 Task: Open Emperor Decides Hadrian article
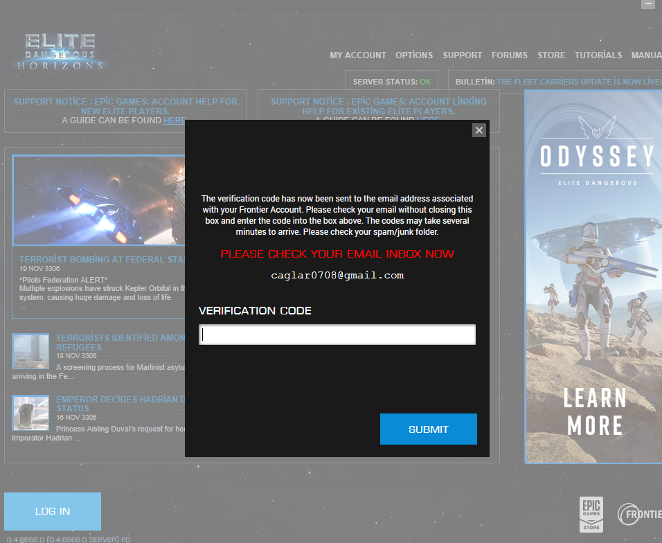(120, 404)
